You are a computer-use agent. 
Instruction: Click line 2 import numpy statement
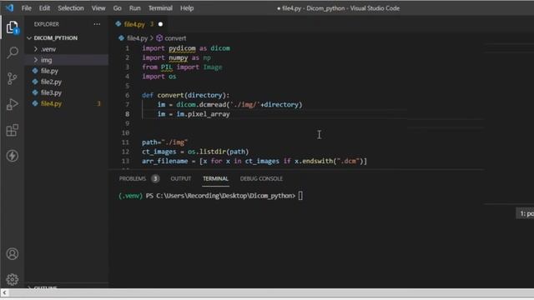coord(176,57)
